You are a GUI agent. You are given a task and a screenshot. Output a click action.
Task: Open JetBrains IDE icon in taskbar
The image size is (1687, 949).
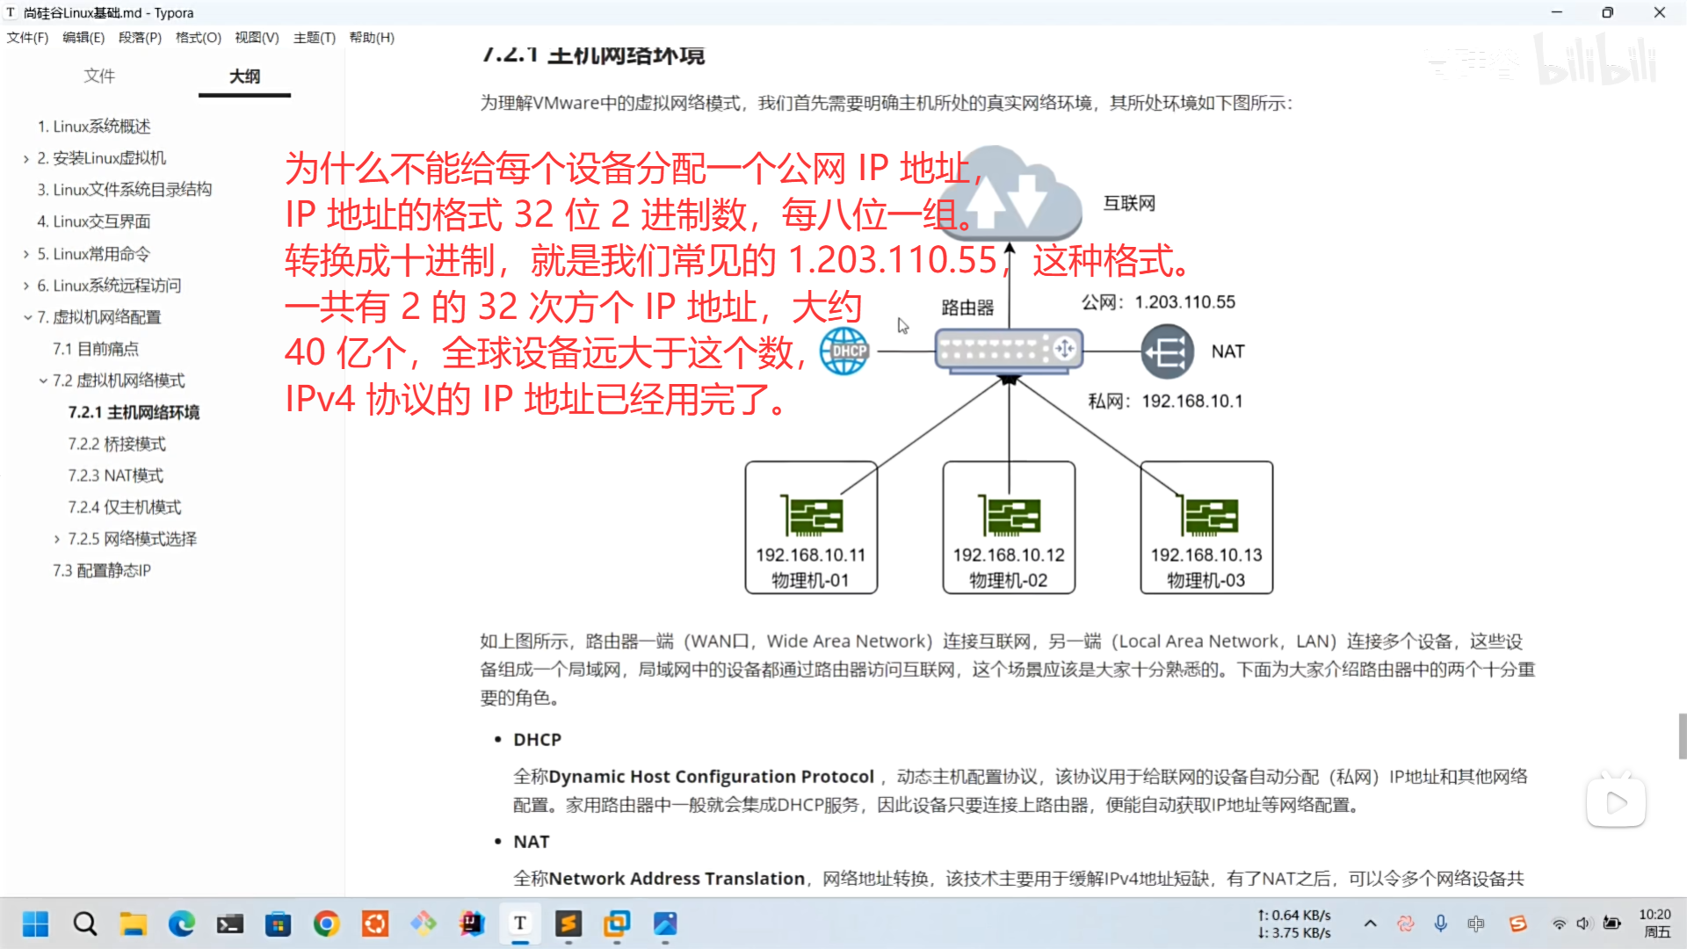point(472,924)
